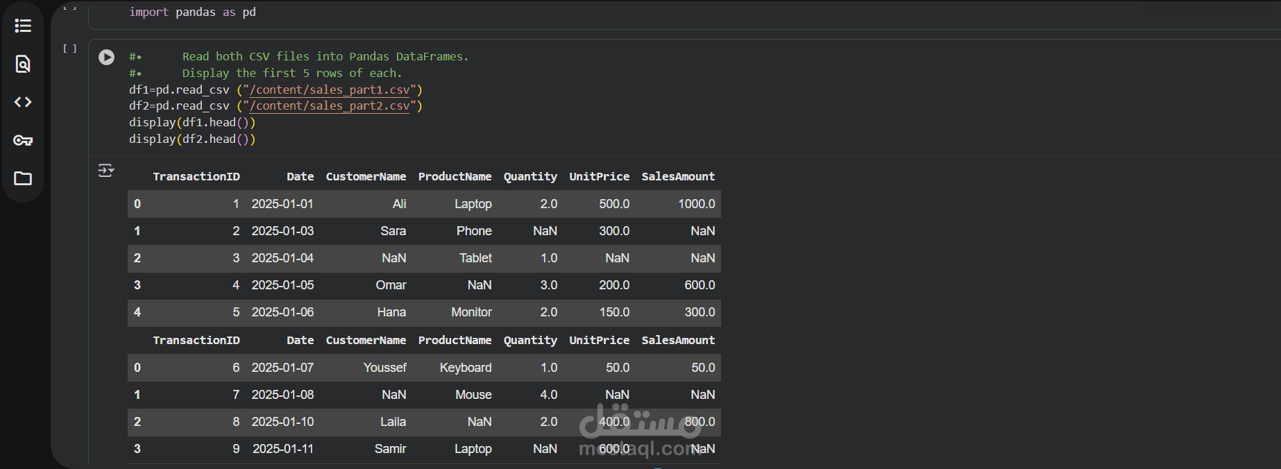Select the 150.0 unit price cell
This screenshot has height=469, width=1281.
[x=614, y=312]
